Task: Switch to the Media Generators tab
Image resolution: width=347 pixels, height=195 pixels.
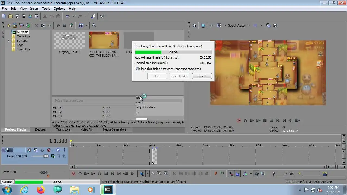Action: pos(114,129)
